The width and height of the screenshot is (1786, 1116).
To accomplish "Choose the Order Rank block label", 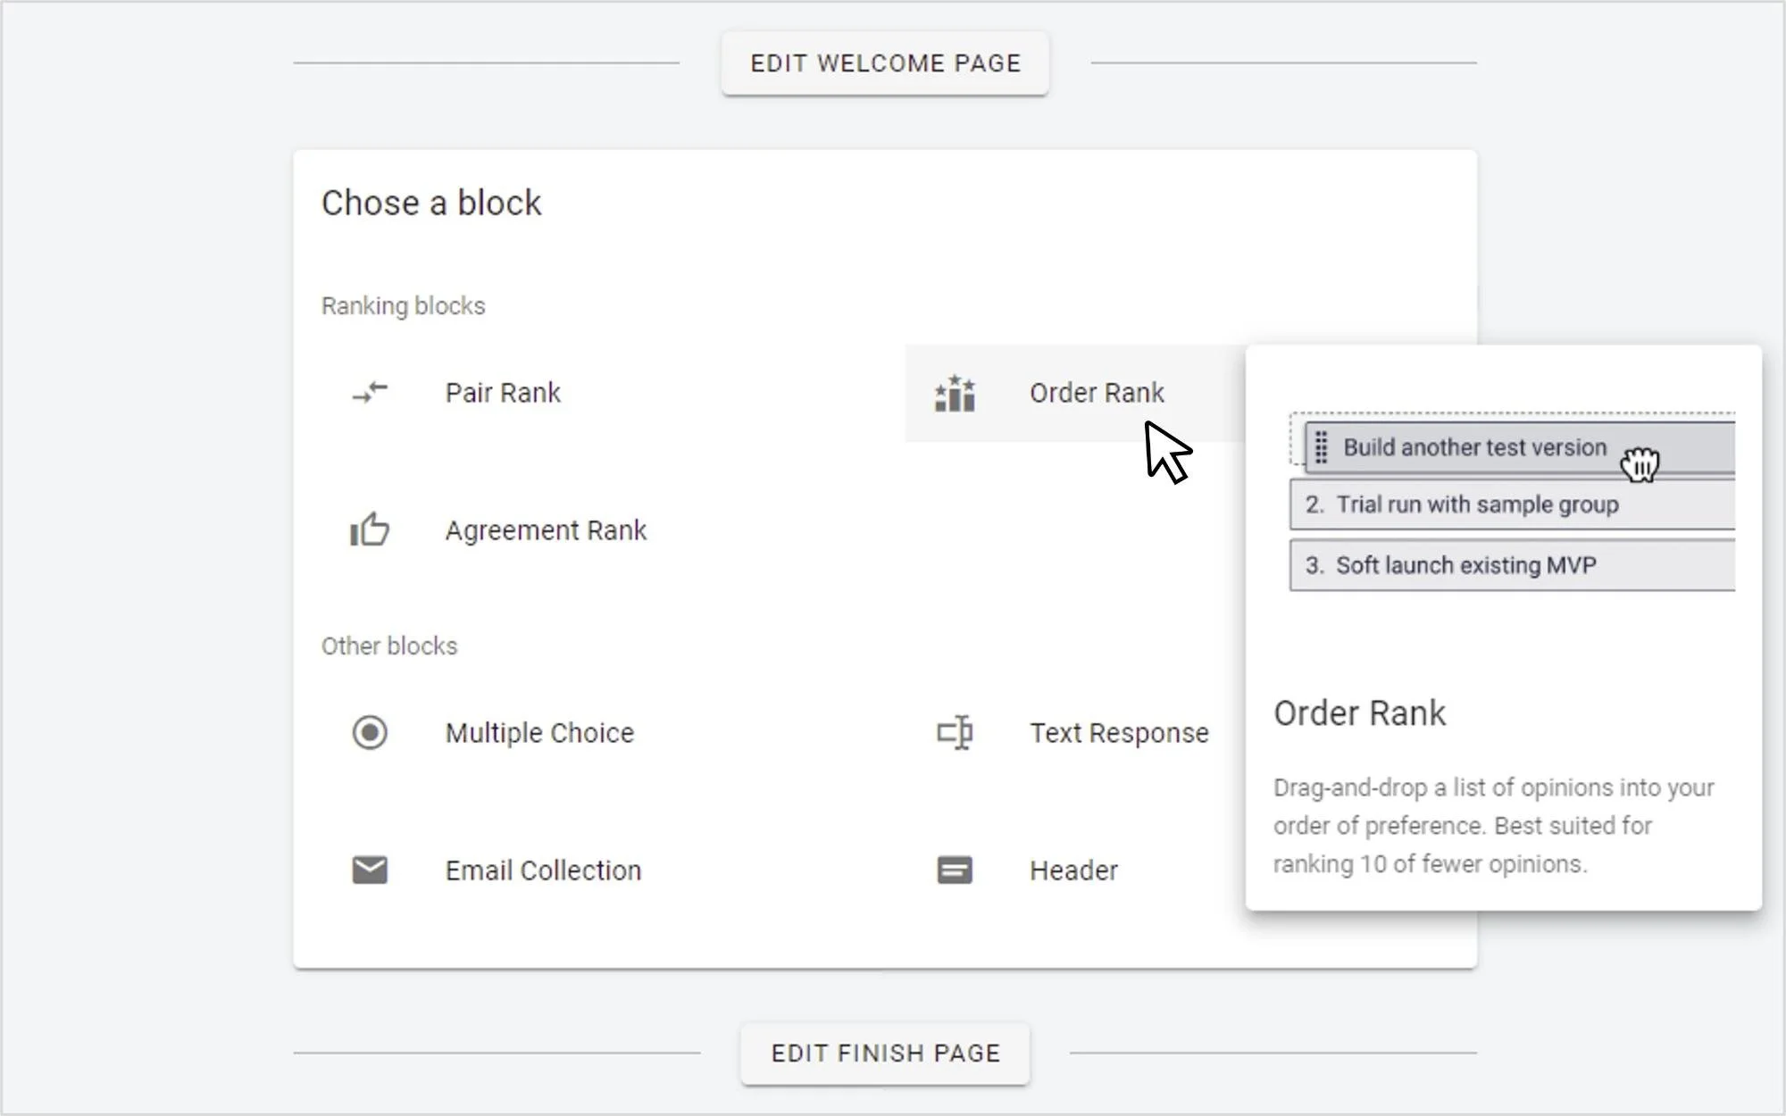I will [x=1097, y=393].
